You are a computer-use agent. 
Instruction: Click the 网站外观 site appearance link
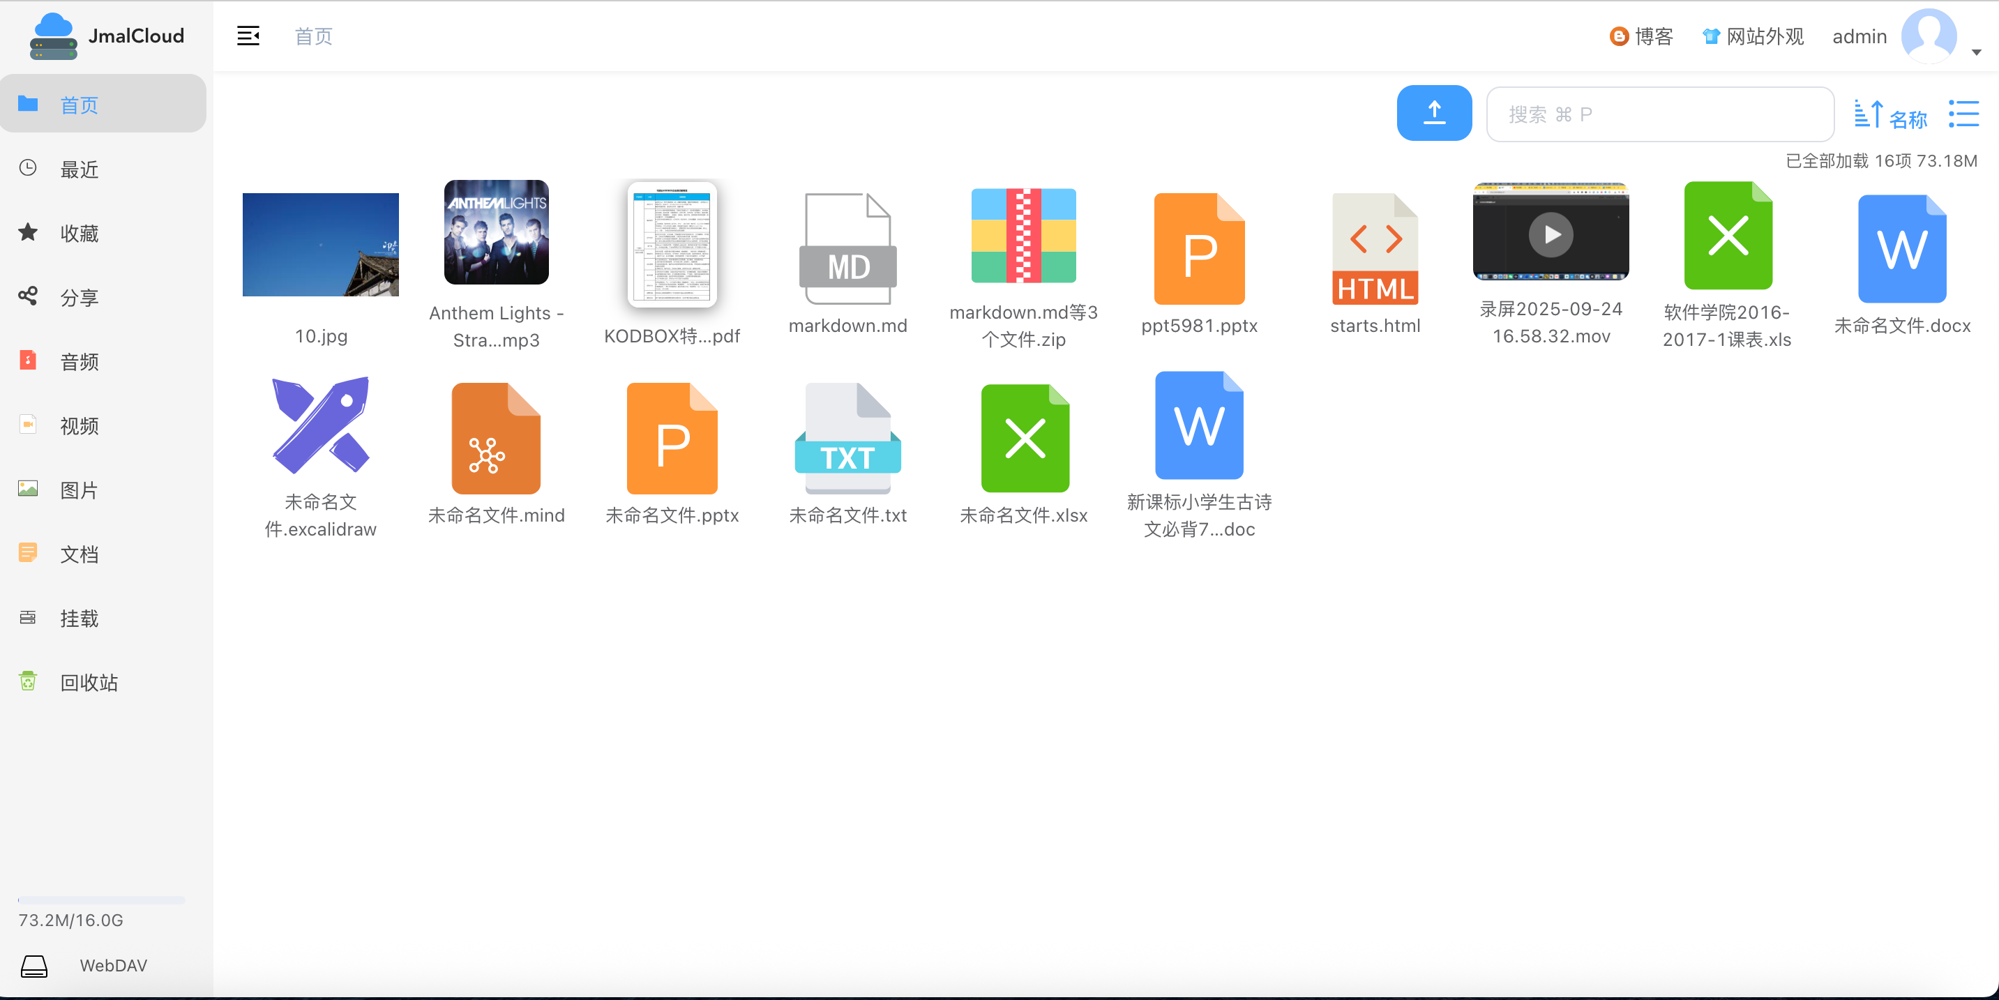point(1753,36)
